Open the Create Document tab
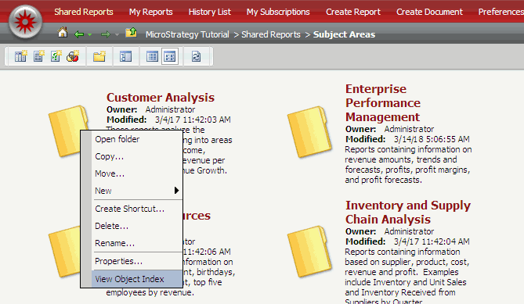The image size is (524, 304). pos(429,12)
